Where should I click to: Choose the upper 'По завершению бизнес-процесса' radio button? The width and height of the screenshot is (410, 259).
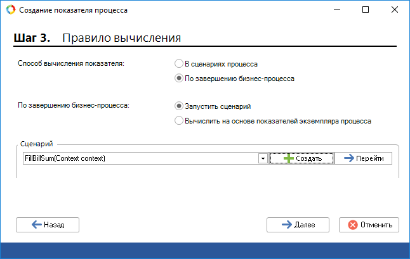coord(179,79)
